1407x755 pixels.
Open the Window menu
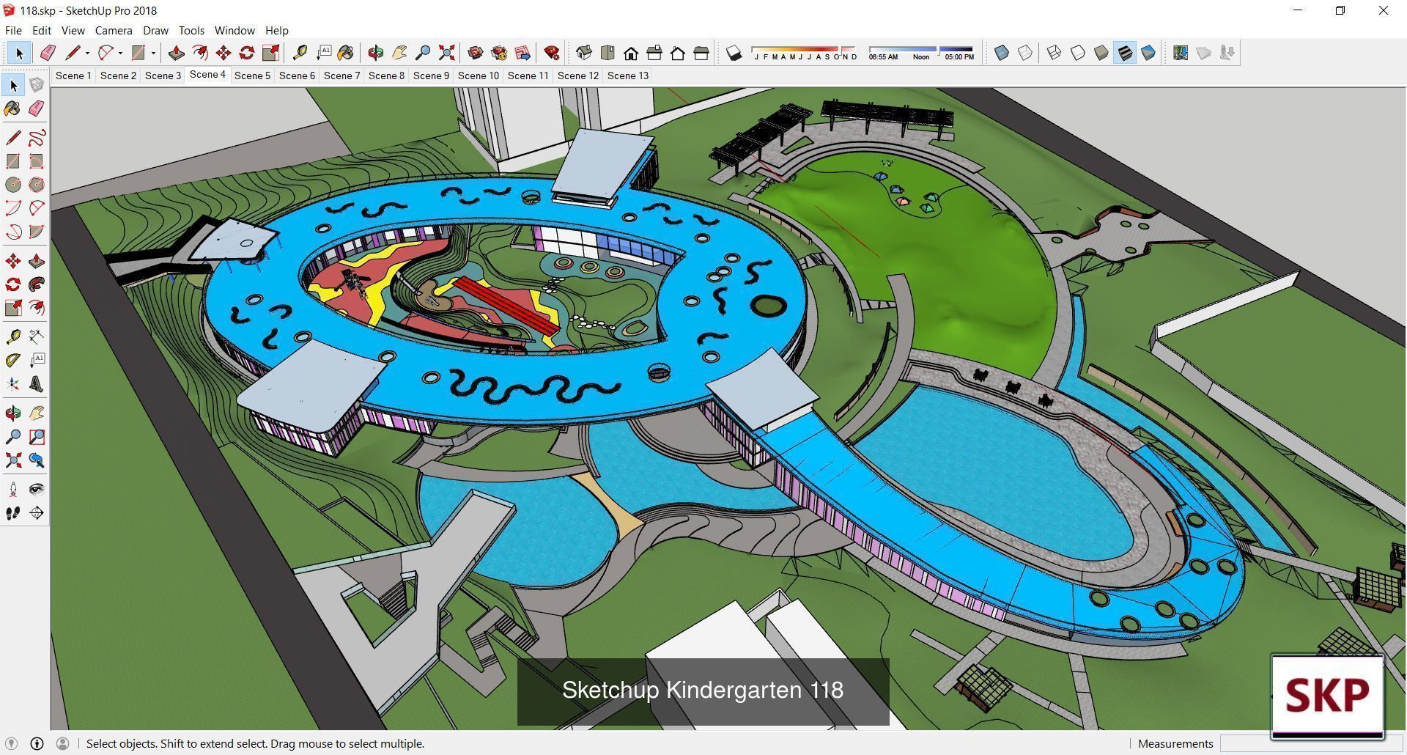point(234,30)
